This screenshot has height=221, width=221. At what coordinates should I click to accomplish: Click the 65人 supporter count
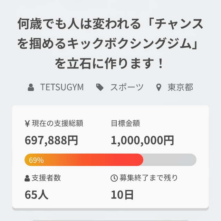click(x=37, y=195)
